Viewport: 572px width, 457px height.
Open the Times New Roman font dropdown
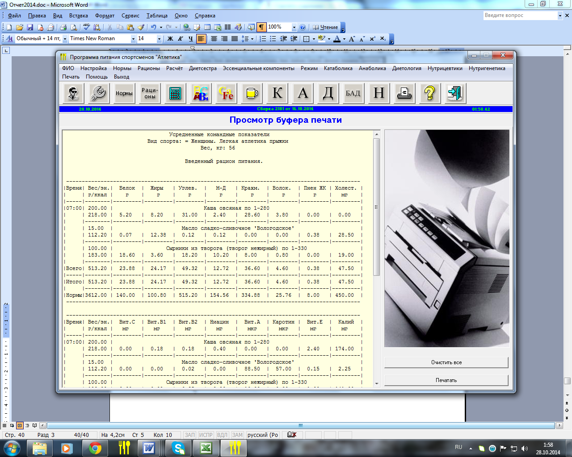click(133, 39)
